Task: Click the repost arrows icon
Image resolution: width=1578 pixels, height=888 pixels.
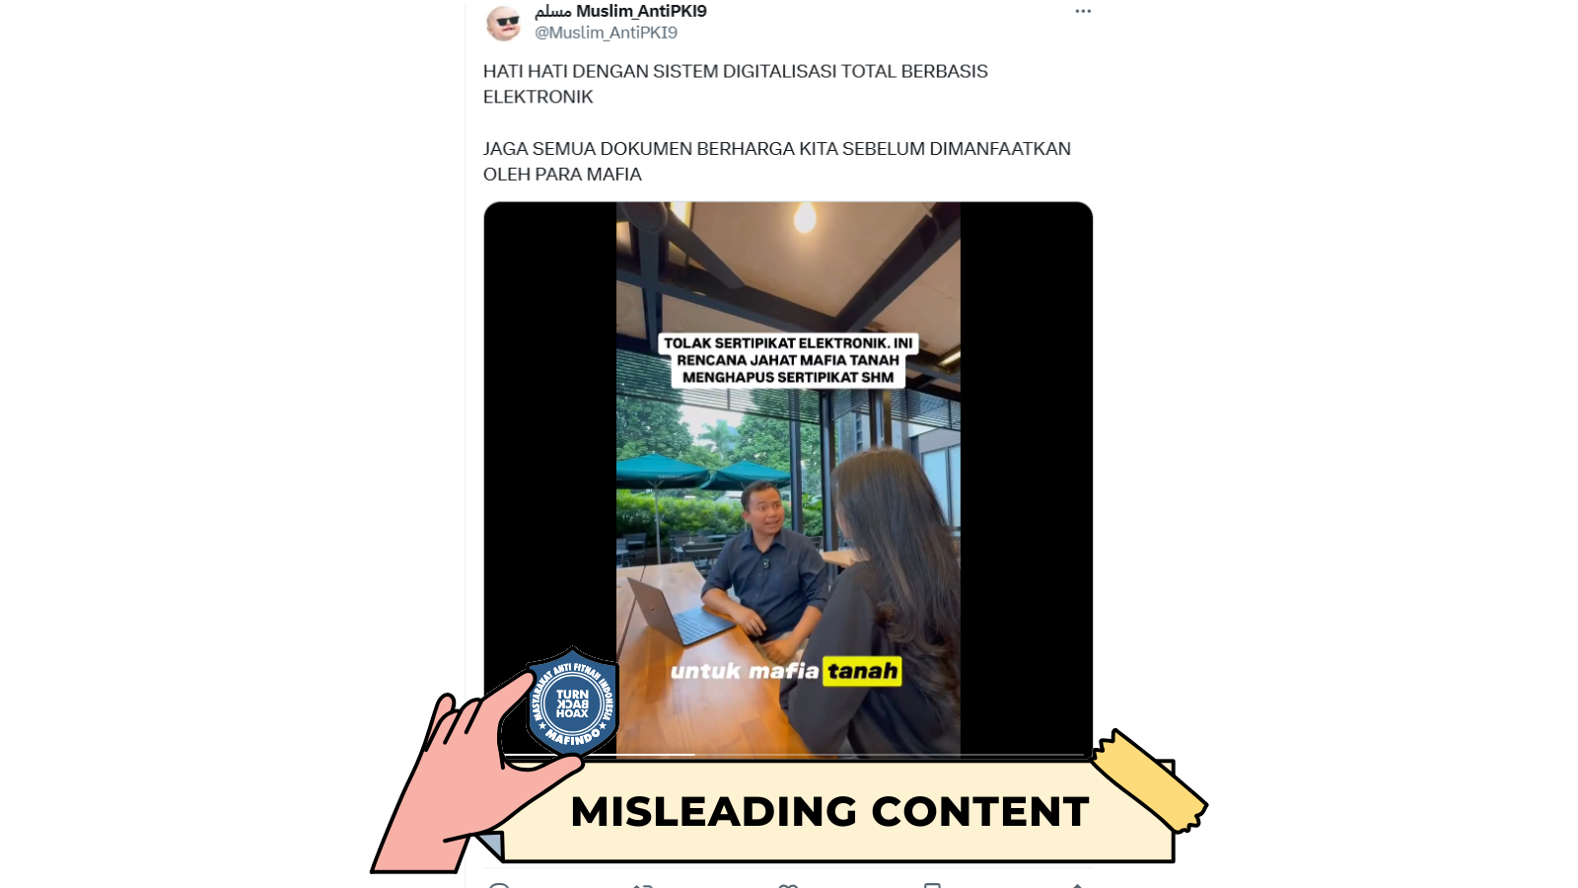Action: 643,885
